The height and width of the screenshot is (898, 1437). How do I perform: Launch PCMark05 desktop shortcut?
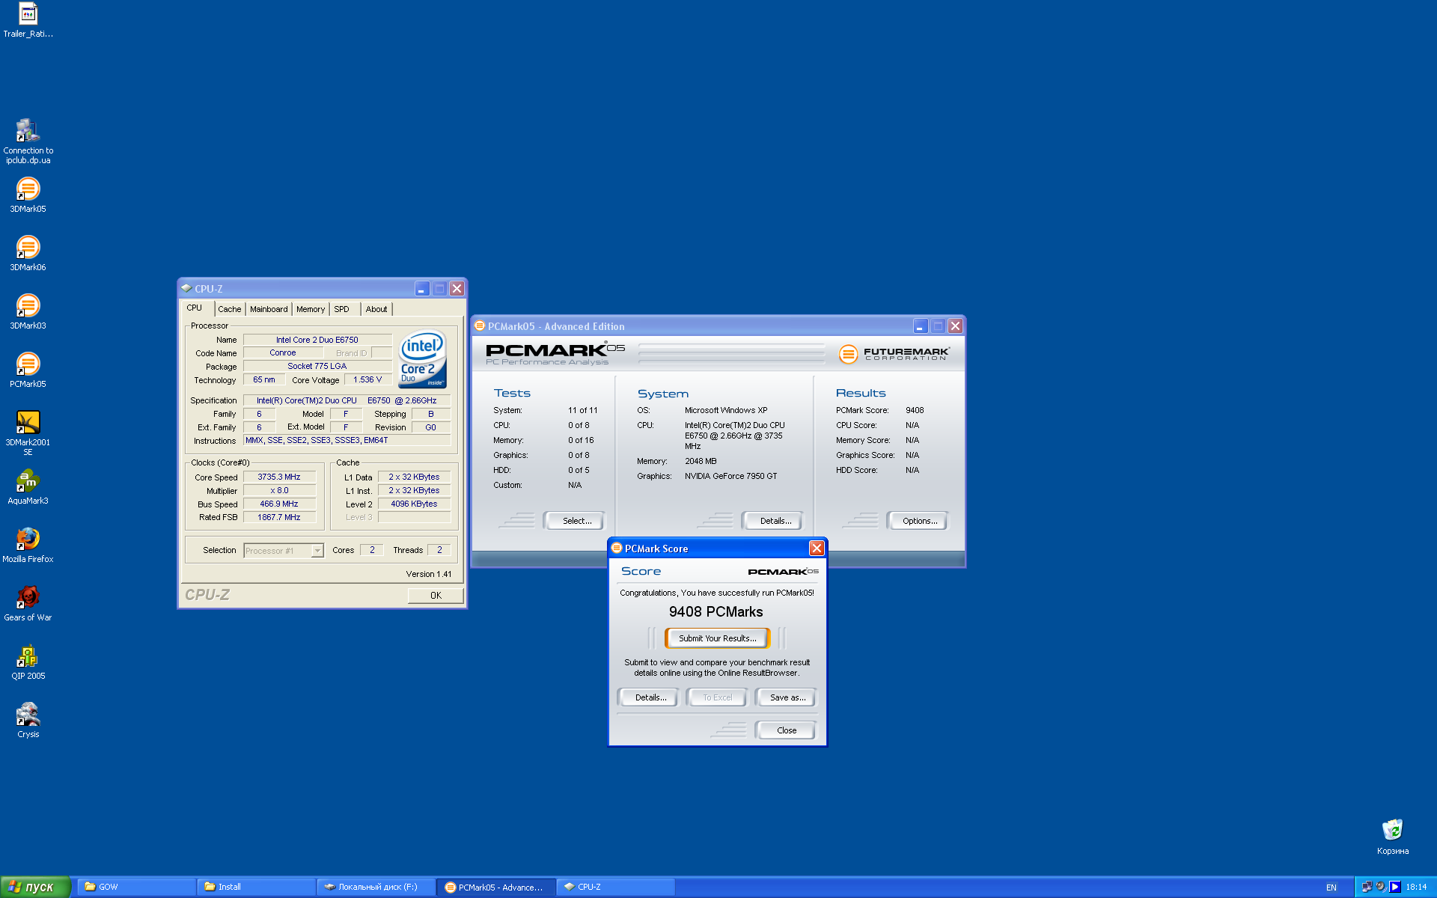click(x=28, y=370)
